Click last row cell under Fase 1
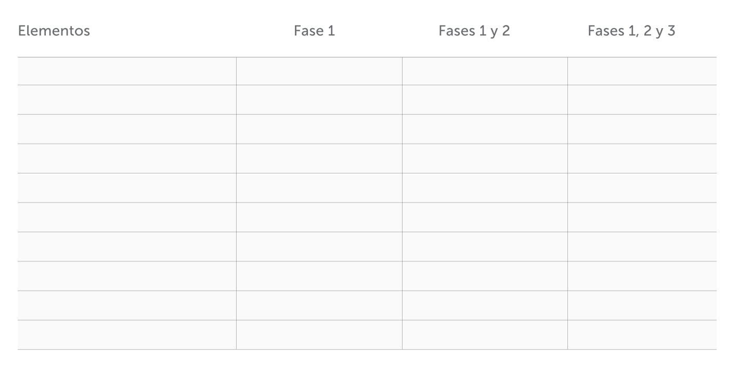Viewport: 751px width, 377px height. pos(319,335)
